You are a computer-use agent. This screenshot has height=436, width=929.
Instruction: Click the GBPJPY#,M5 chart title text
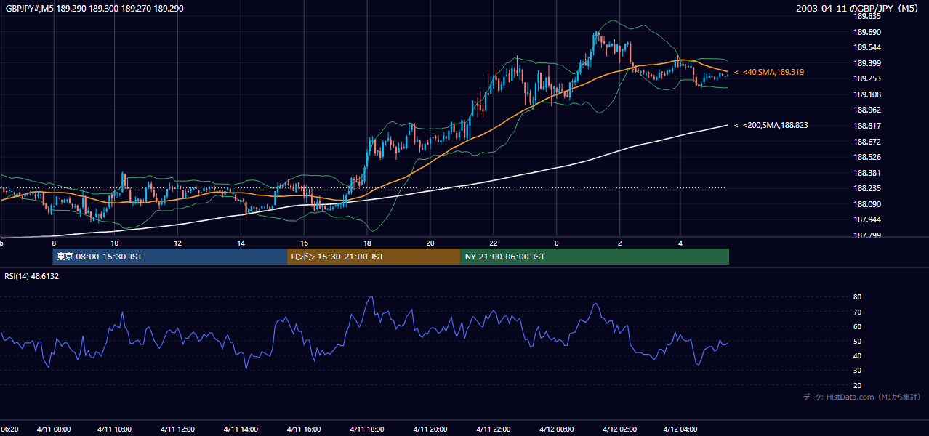point(93,9)
